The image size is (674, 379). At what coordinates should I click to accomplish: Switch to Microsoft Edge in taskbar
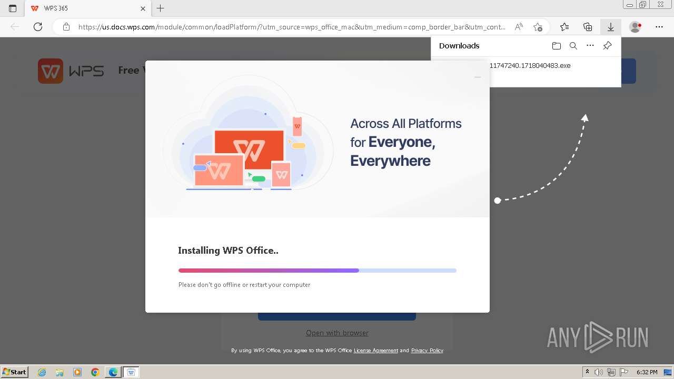click(x=113, y=372)
